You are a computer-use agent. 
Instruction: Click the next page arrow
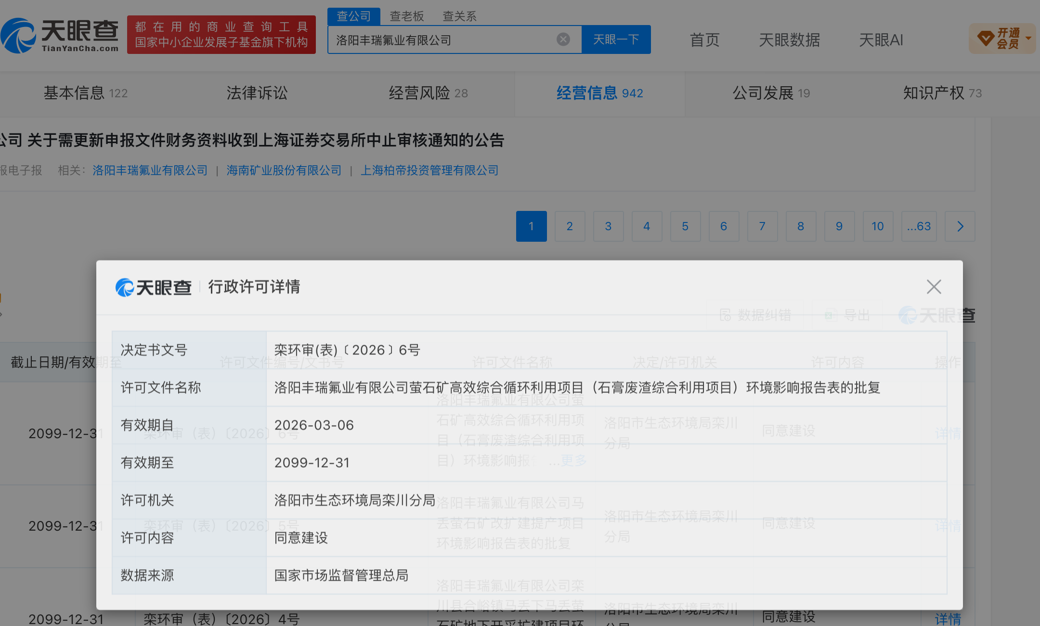click(x=960, y=226)
